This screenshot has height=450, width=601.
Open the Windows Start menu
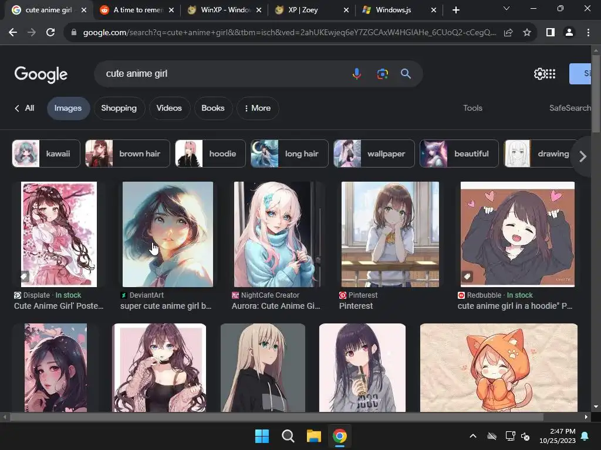(x=262, y=436)
